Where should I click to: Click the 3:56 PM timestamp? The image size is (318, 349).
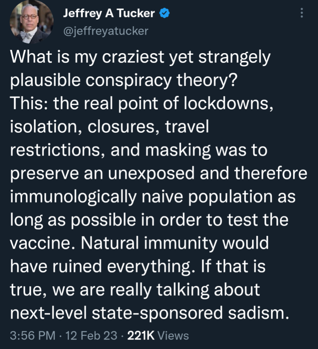click(x=32, y=336)
